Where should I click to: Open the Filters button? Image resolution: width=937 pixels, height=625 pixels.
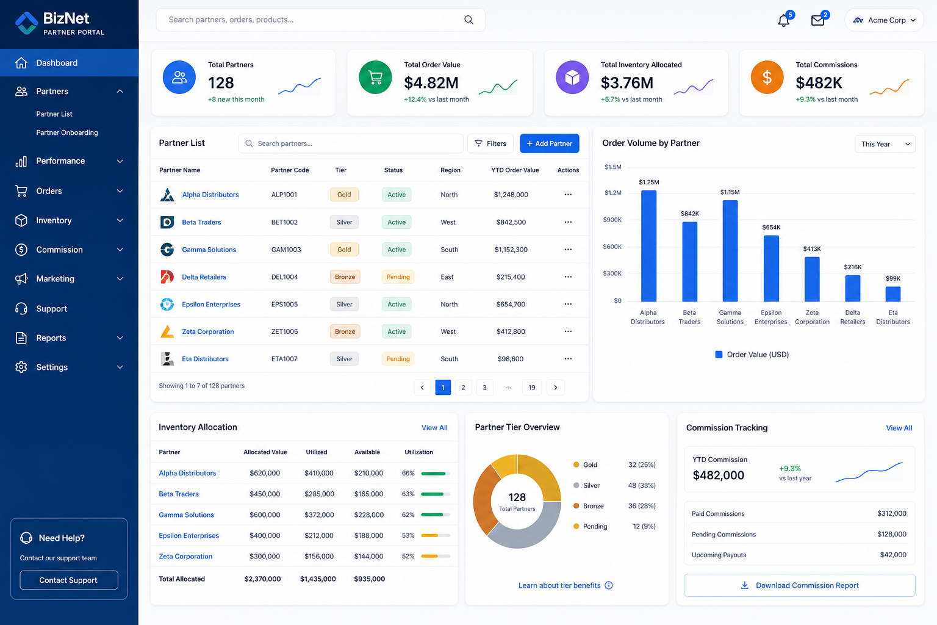(490, 143)
